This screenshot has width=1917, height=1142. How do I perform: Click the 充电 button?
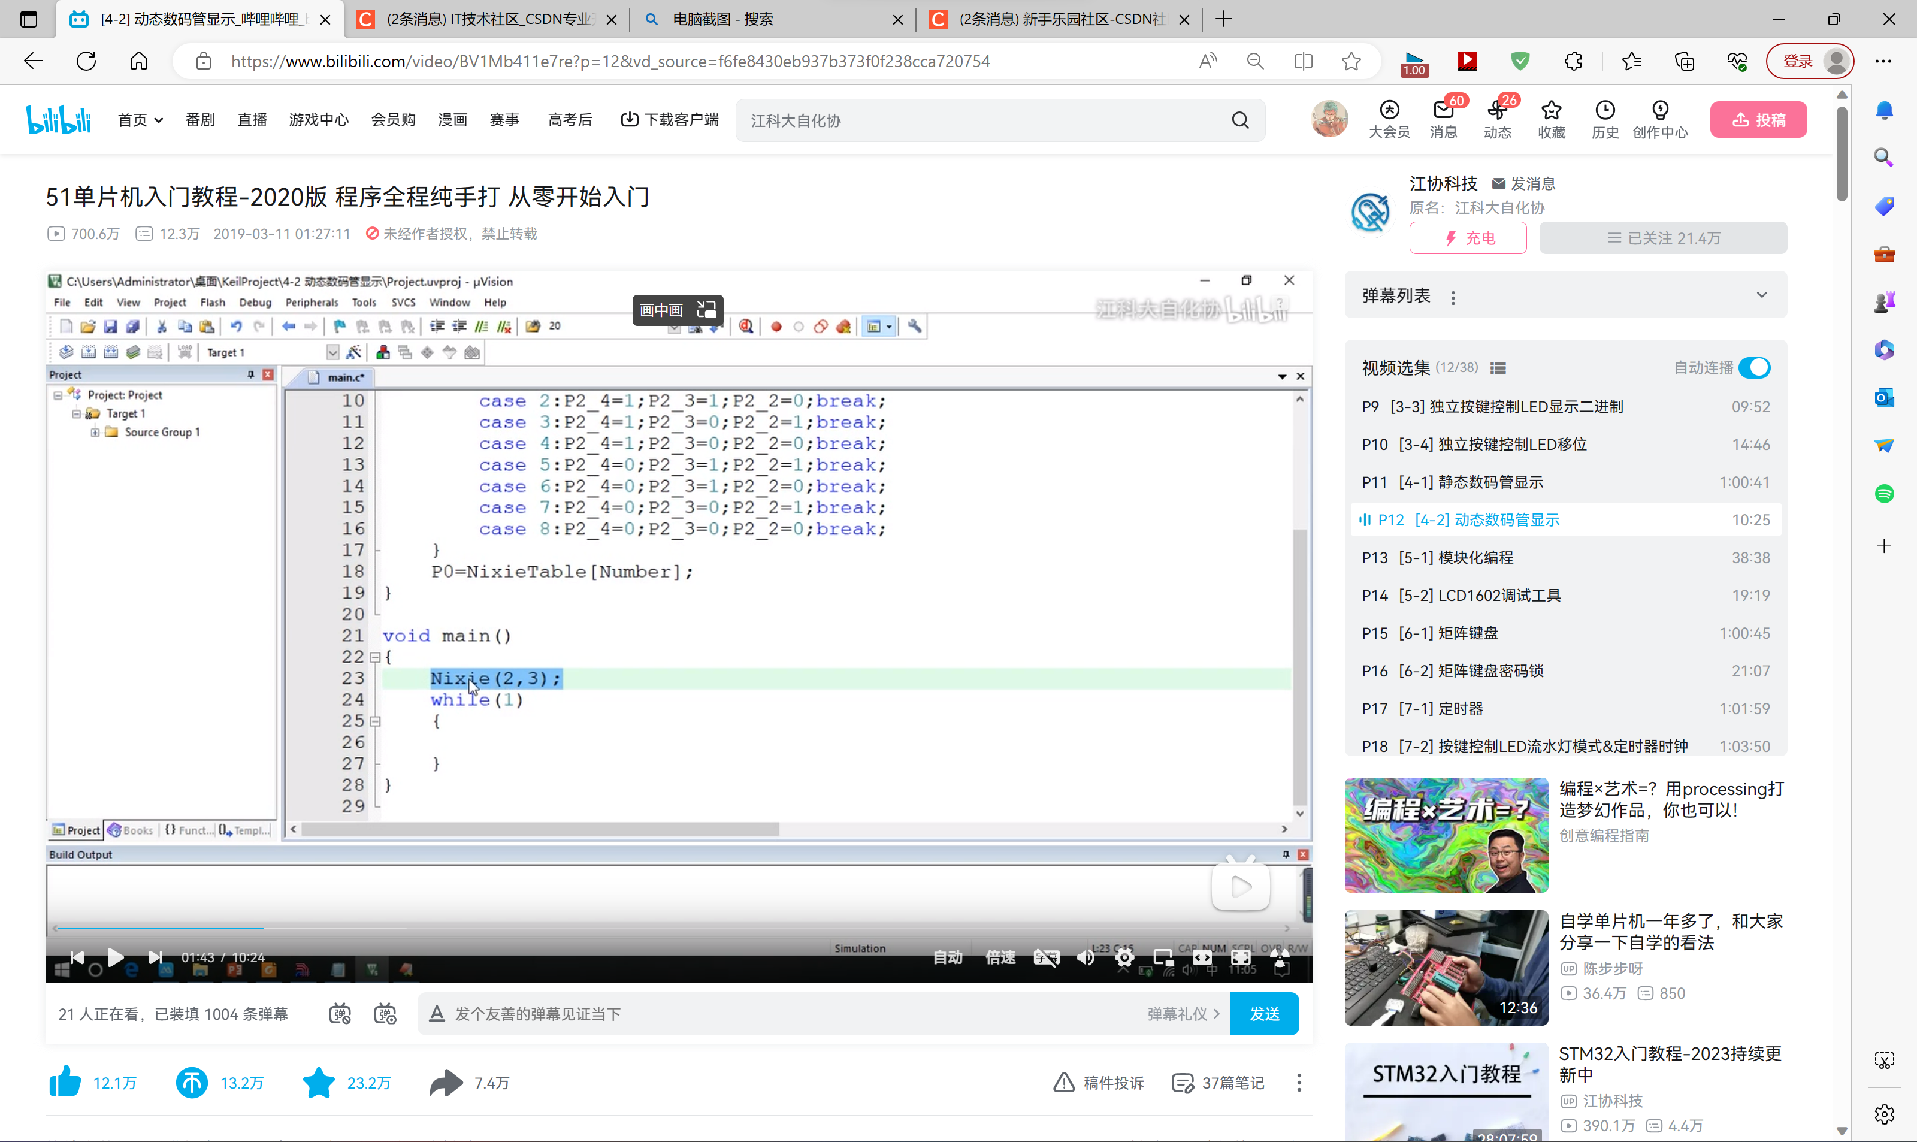pyautogui.click(x=1468, y=238)
